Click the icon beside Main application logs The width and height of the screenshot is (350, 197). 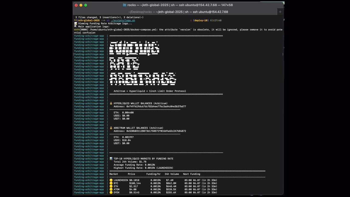point(76,27)
